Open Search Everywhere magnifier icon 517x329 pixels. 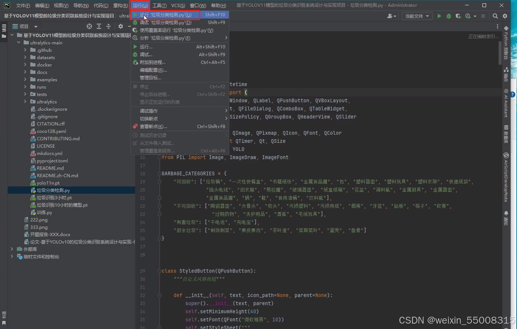pos(495,16)
